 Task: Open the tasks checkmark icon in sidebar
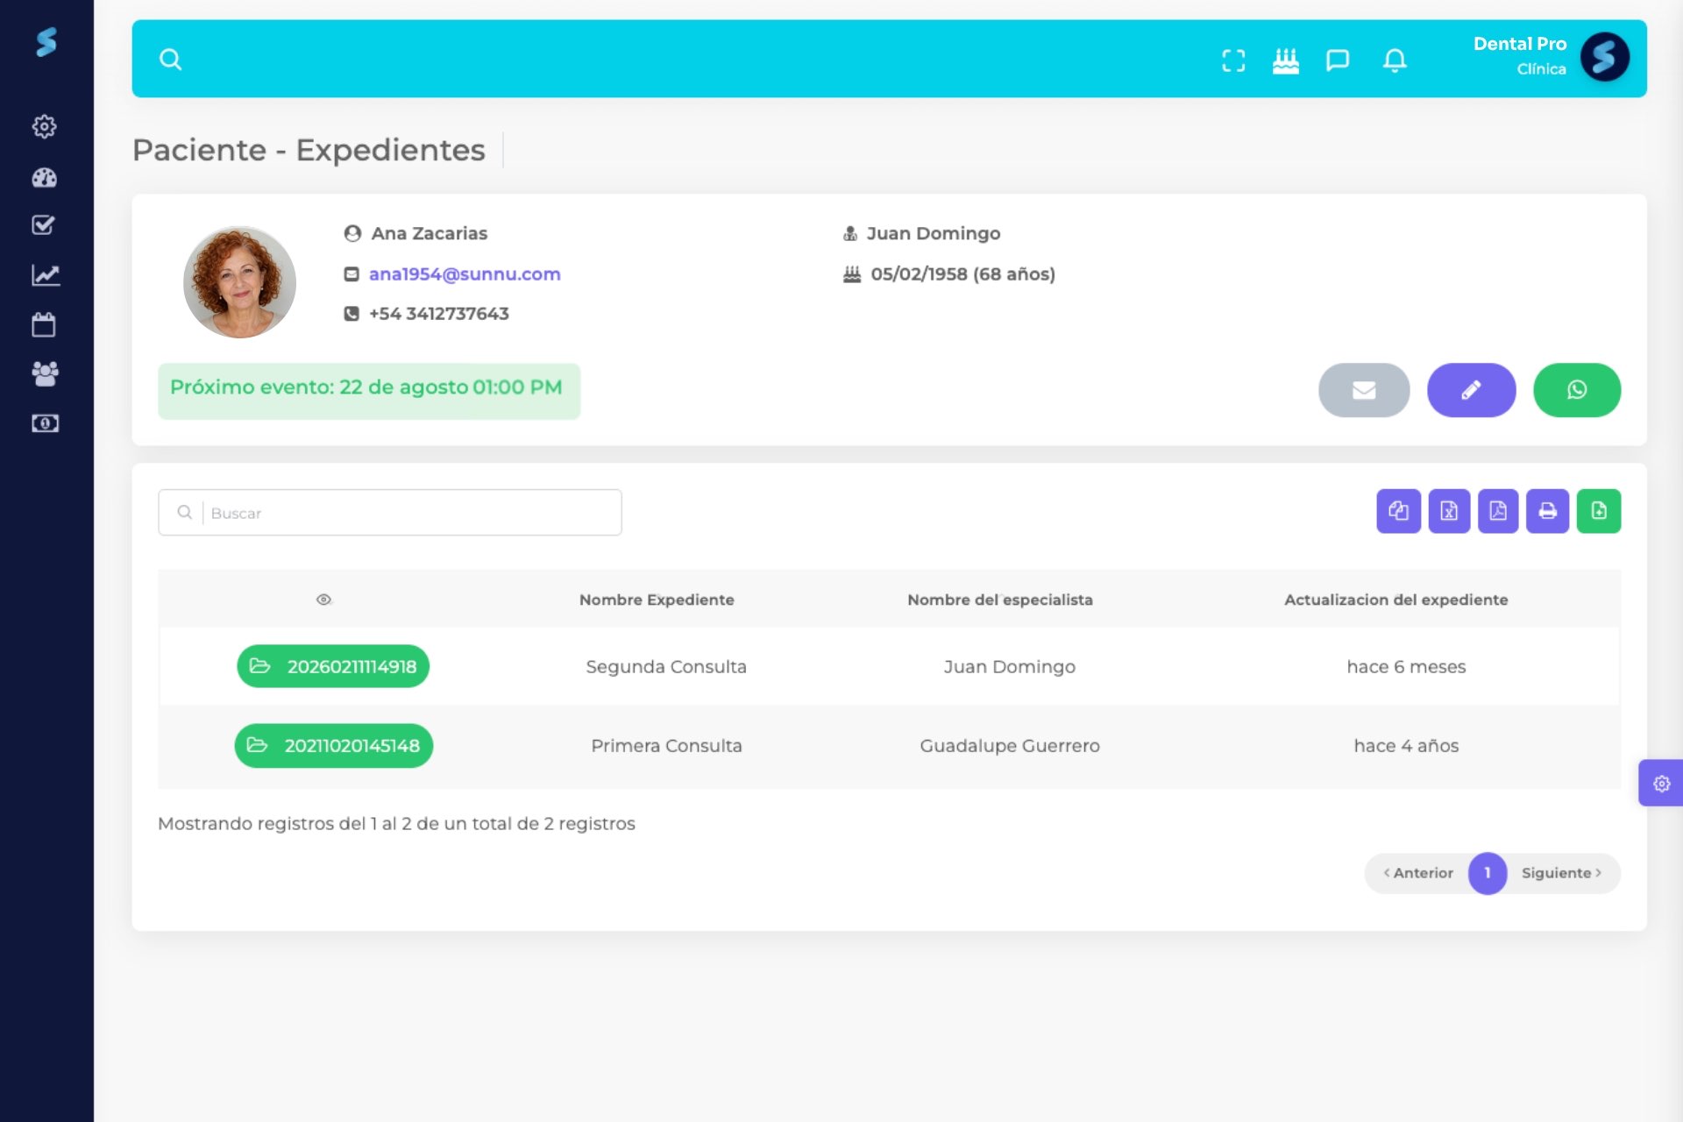pos(44,225)
